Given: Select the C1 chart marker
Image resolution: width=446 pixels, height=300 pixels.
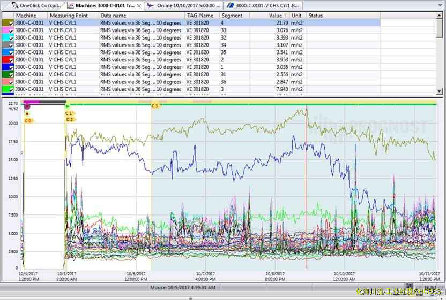Looking at the screenshot, I should pyautogui.click(x=70, y=113).
